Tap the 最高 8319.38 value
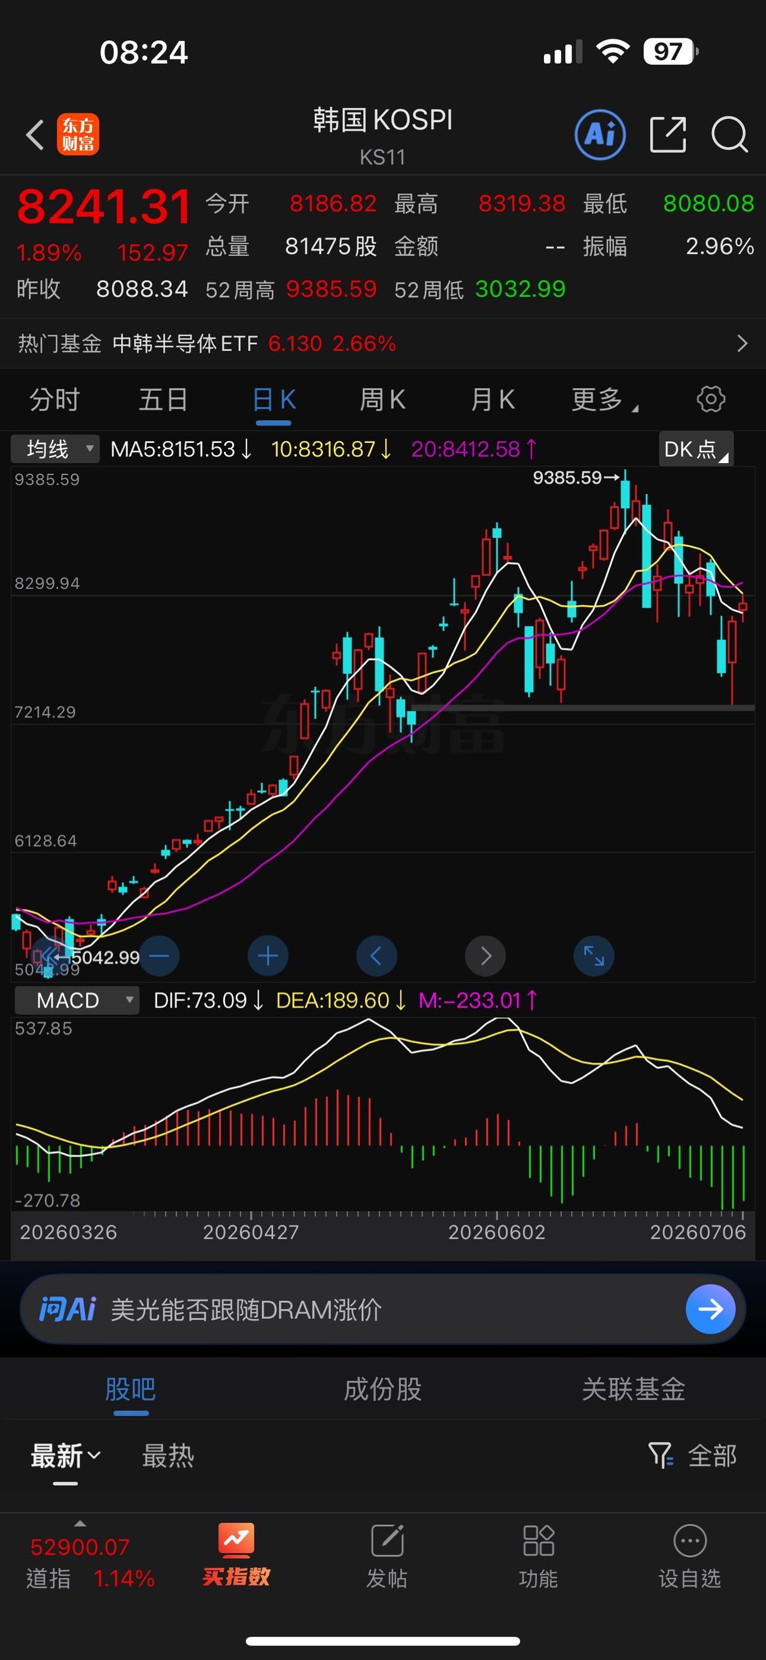 522,203
